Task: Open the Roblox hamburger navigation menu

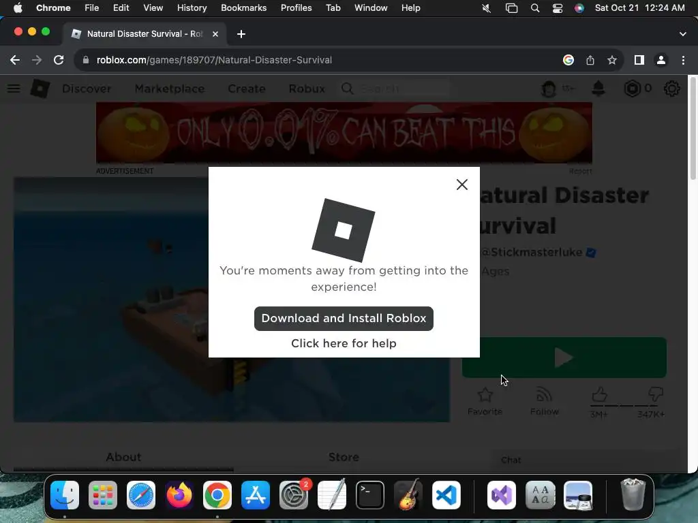Action: tap(14, 89)
